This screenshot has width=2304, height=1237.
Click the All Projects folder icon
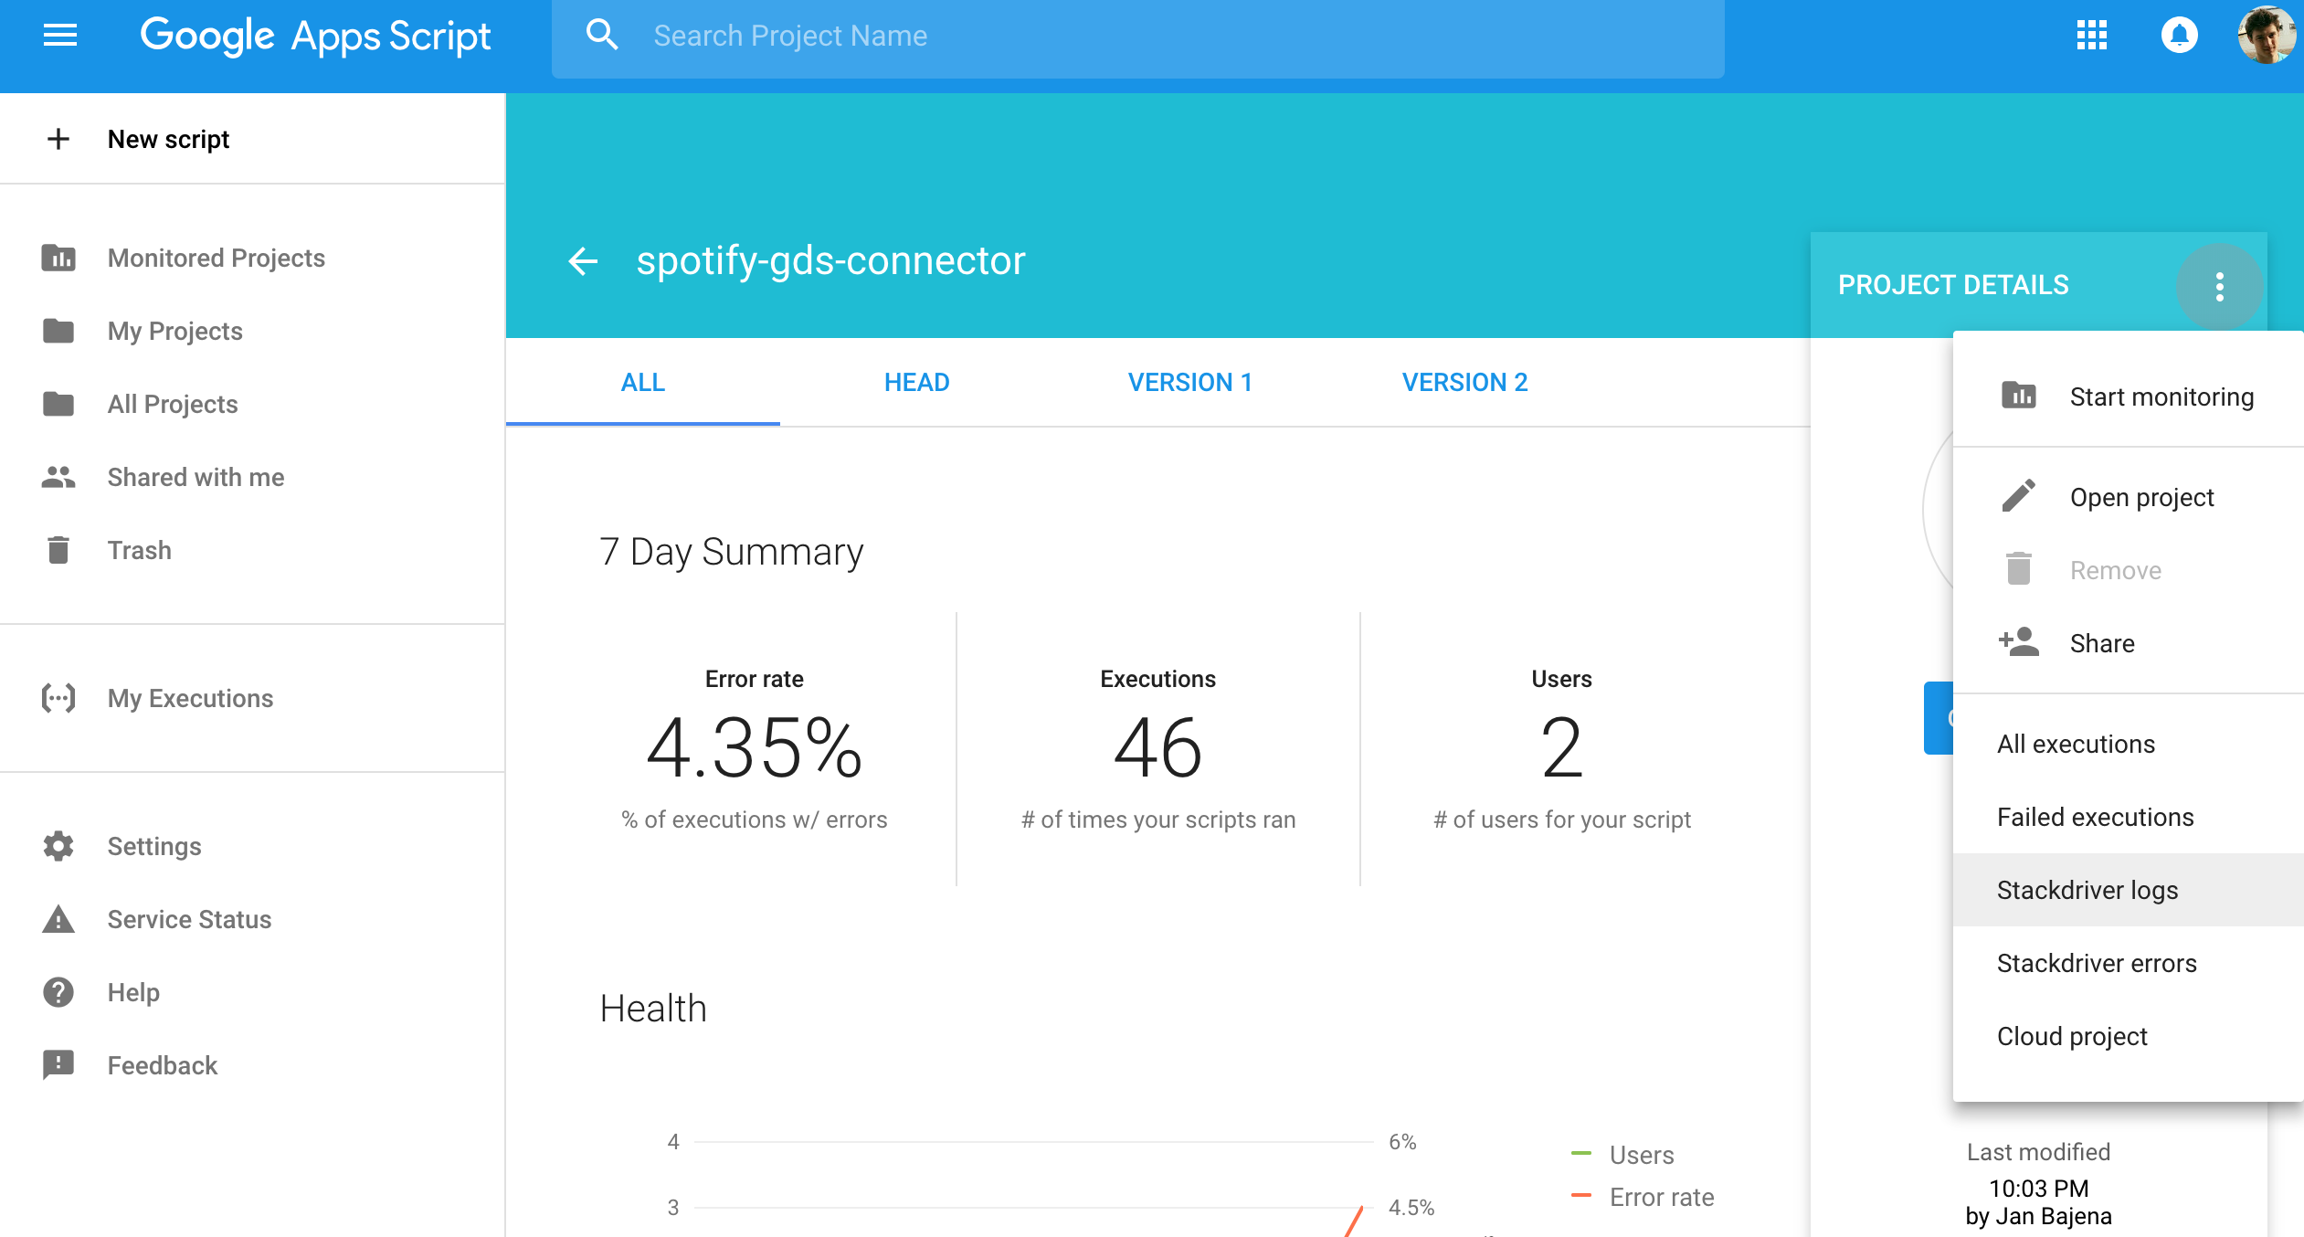click(58, 404)
